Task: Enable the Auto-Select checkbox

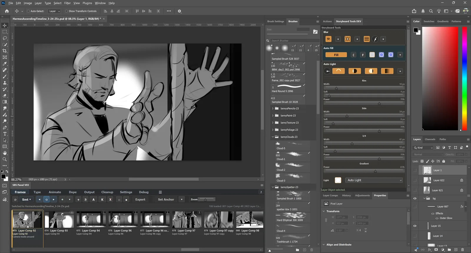Action: click(28, 11)
